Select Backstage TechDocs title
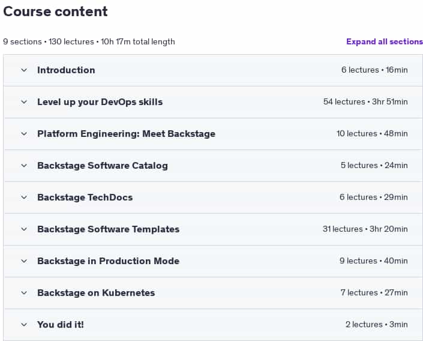423x341 pixels. pyautogui.click(x=85, y=198)
